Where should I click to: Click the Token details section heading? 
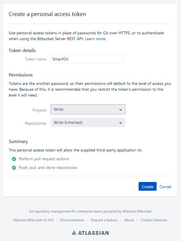tap(22, 50)
